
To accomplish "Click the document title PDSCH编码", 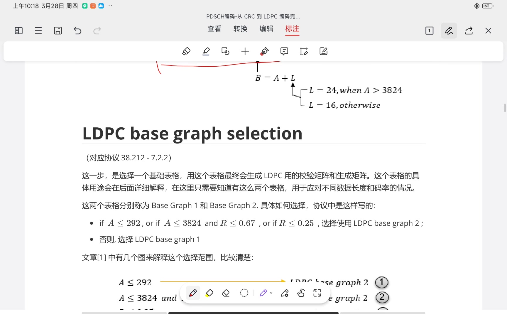I will (x=253, y=16).
